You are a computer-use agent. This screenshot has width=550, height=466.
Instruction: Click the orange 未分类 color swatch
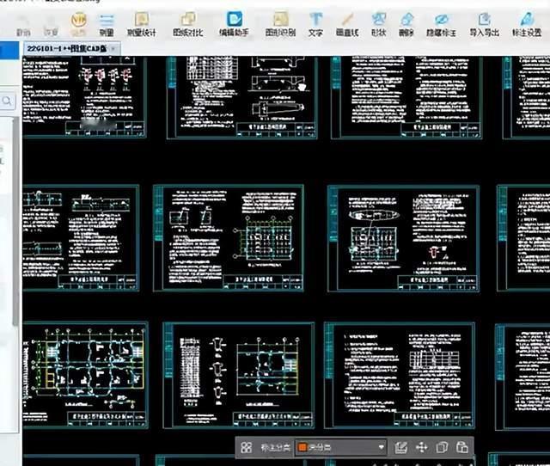302,447
